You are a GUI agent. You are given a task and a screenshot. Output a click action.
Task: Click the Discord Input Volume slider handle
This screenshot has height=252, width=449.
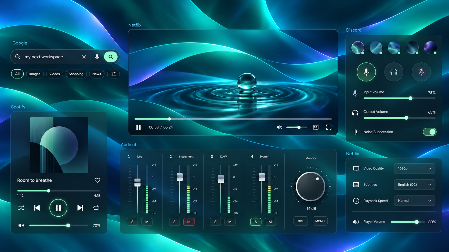tap(410, 98)
